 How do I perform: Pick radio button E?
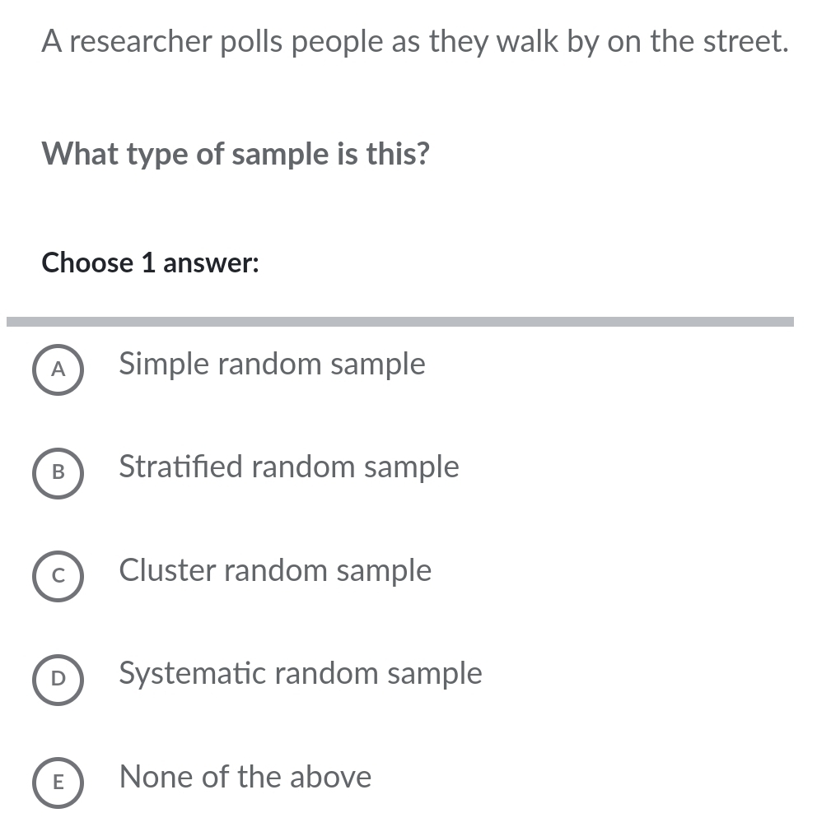tap(58, 783)
